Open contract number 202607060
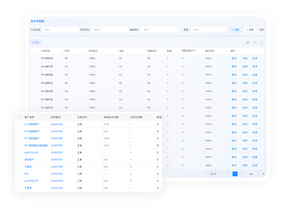 click(x=57, y=138)
